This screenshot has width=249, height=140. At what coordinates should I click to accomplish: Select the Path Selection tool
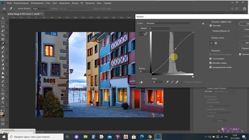coord(3,90)
